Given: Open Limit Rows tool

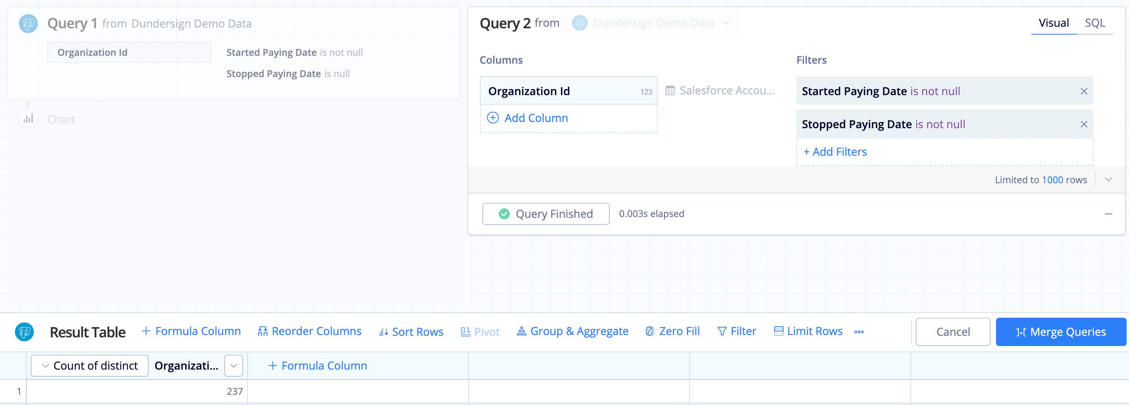Looking at the screenshot, I should (808, 331).
